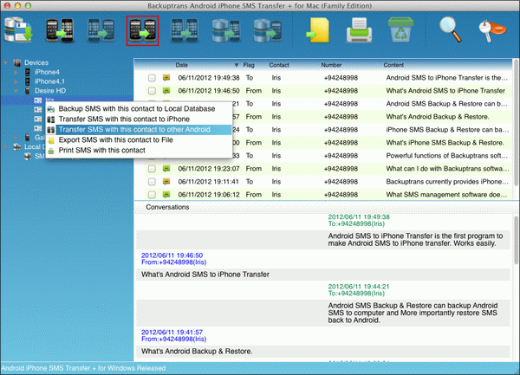Tick the checkbox for the 19:49:38 message
This screenshot has width=520, height=375.
click(x=152, y=78)
